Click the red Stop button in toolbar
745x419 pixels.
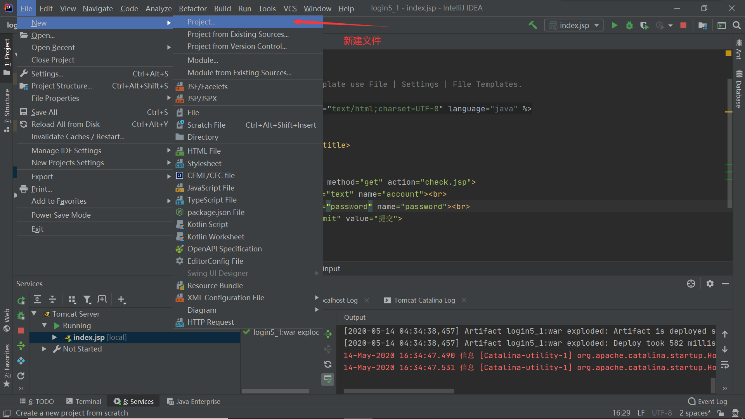pyautogui.click(x=683, y=26)
